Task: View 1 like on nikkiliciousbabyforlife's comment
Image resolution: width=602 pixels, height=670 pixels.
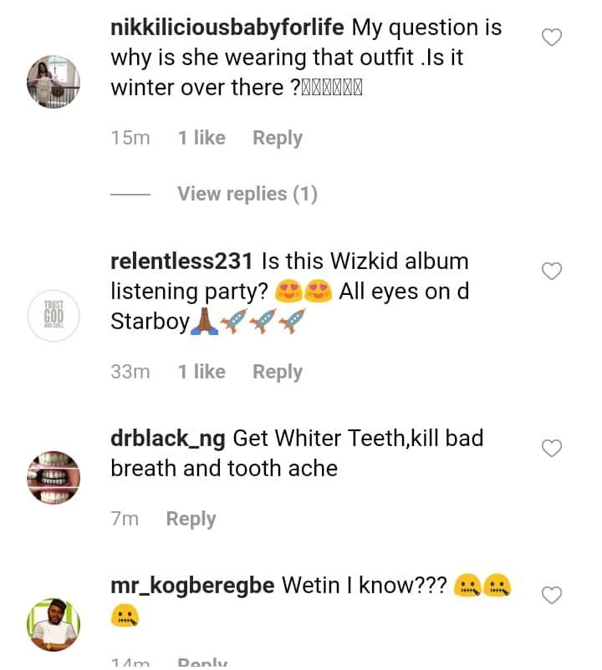Action: (202, 138)
